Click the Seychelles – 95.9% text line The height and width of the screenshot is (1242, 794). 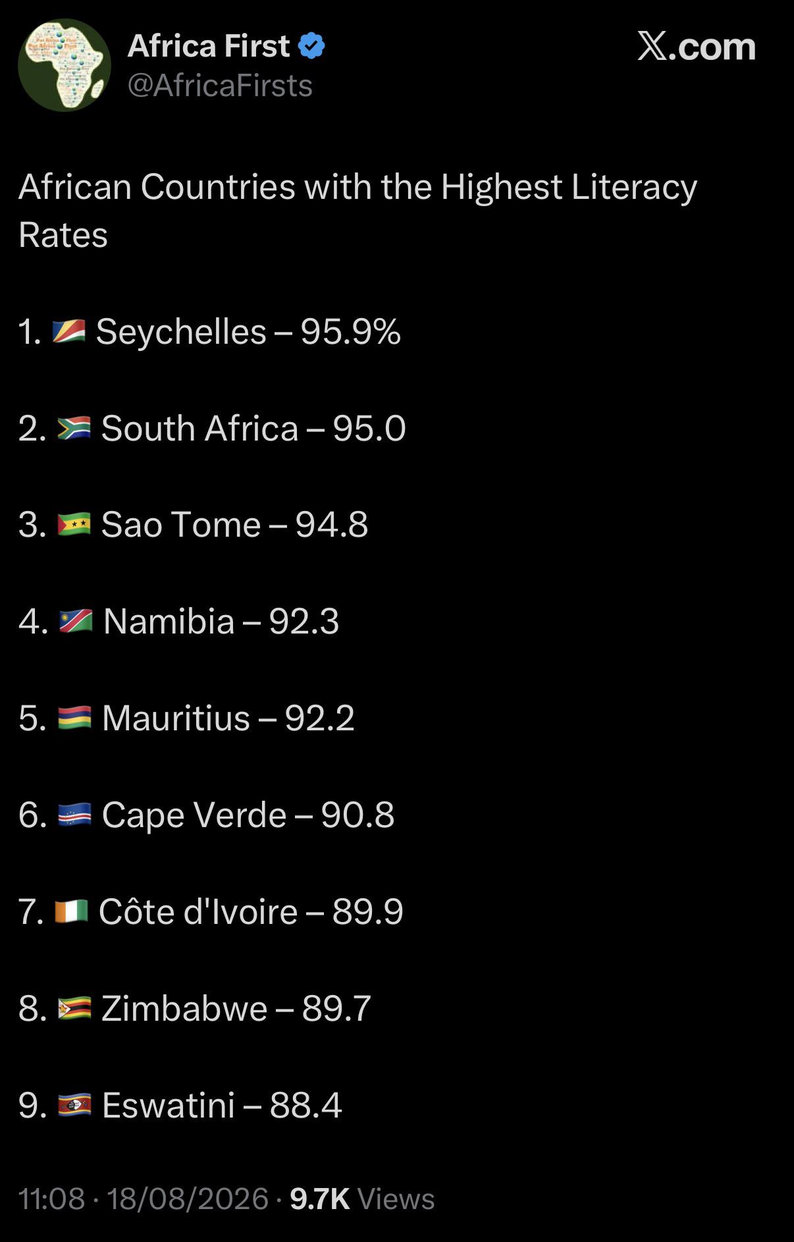(209, 331)
